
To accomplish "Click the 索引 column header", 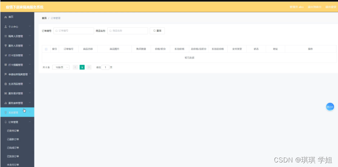I will (55, 49).
